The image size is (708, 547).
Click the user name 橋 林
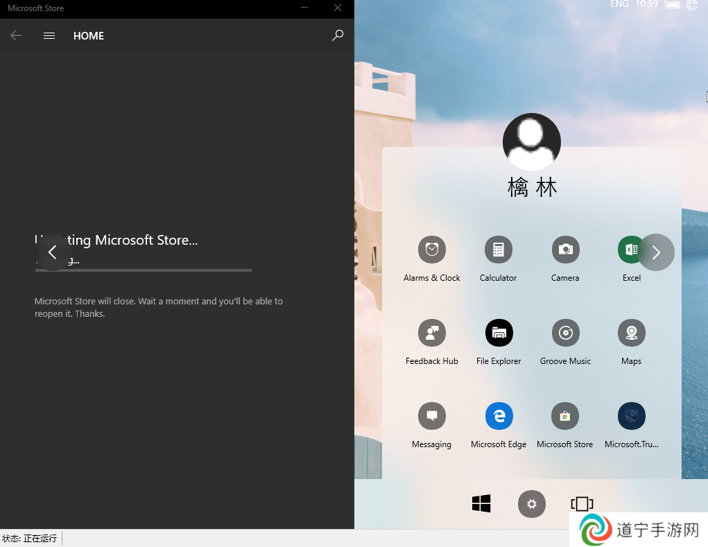click(532, 187)
